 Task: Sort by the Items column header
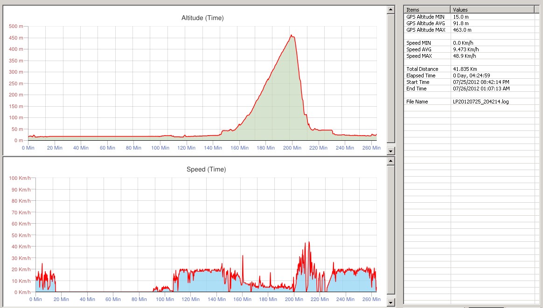coord(427,9)
